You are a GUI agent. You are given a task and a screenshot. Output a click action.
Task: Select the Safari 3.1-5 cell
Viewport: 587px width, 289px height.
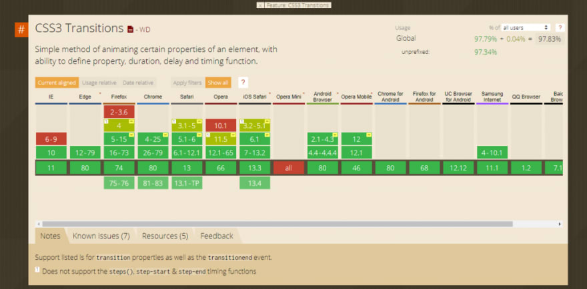(x=187, y=125)
